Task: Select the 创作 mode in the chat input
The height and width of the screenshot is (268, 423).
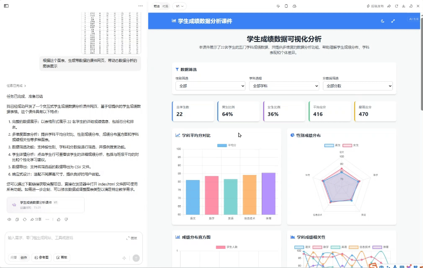Action: click(25, 258)
